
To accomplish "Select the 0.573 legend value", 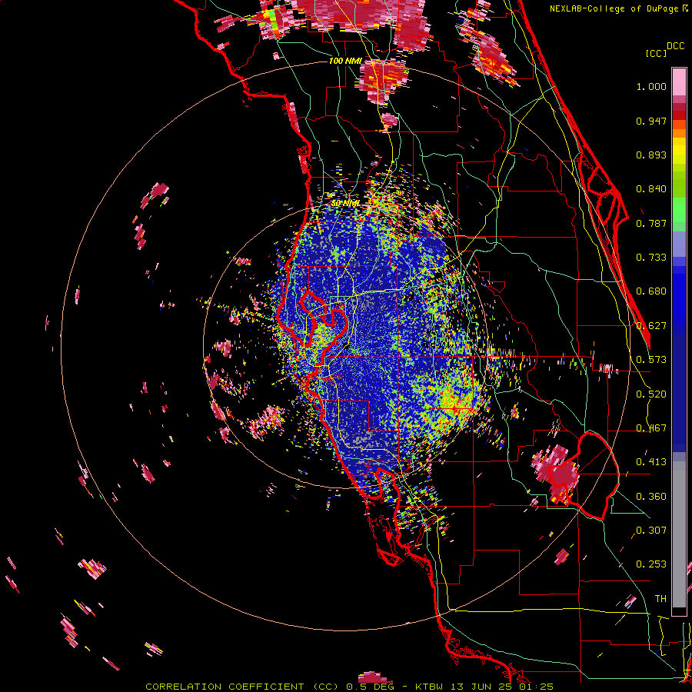I will click(x=651, y=360).
